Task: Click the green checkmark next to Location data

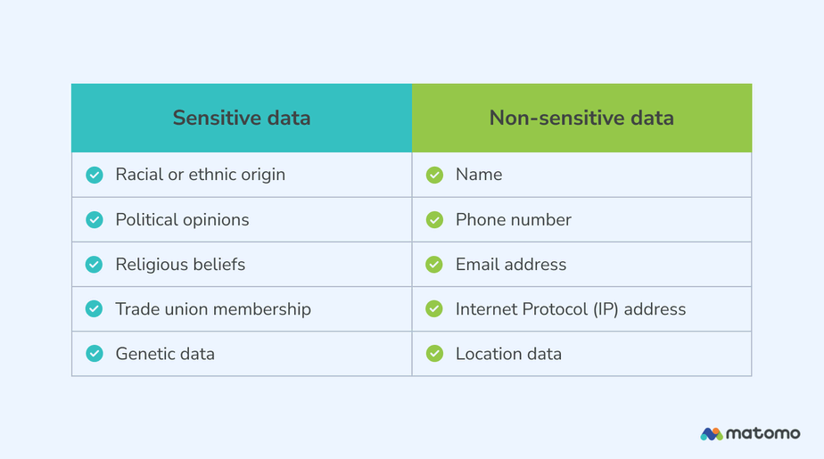Action: pyautogui.click(x=434, y=354)
